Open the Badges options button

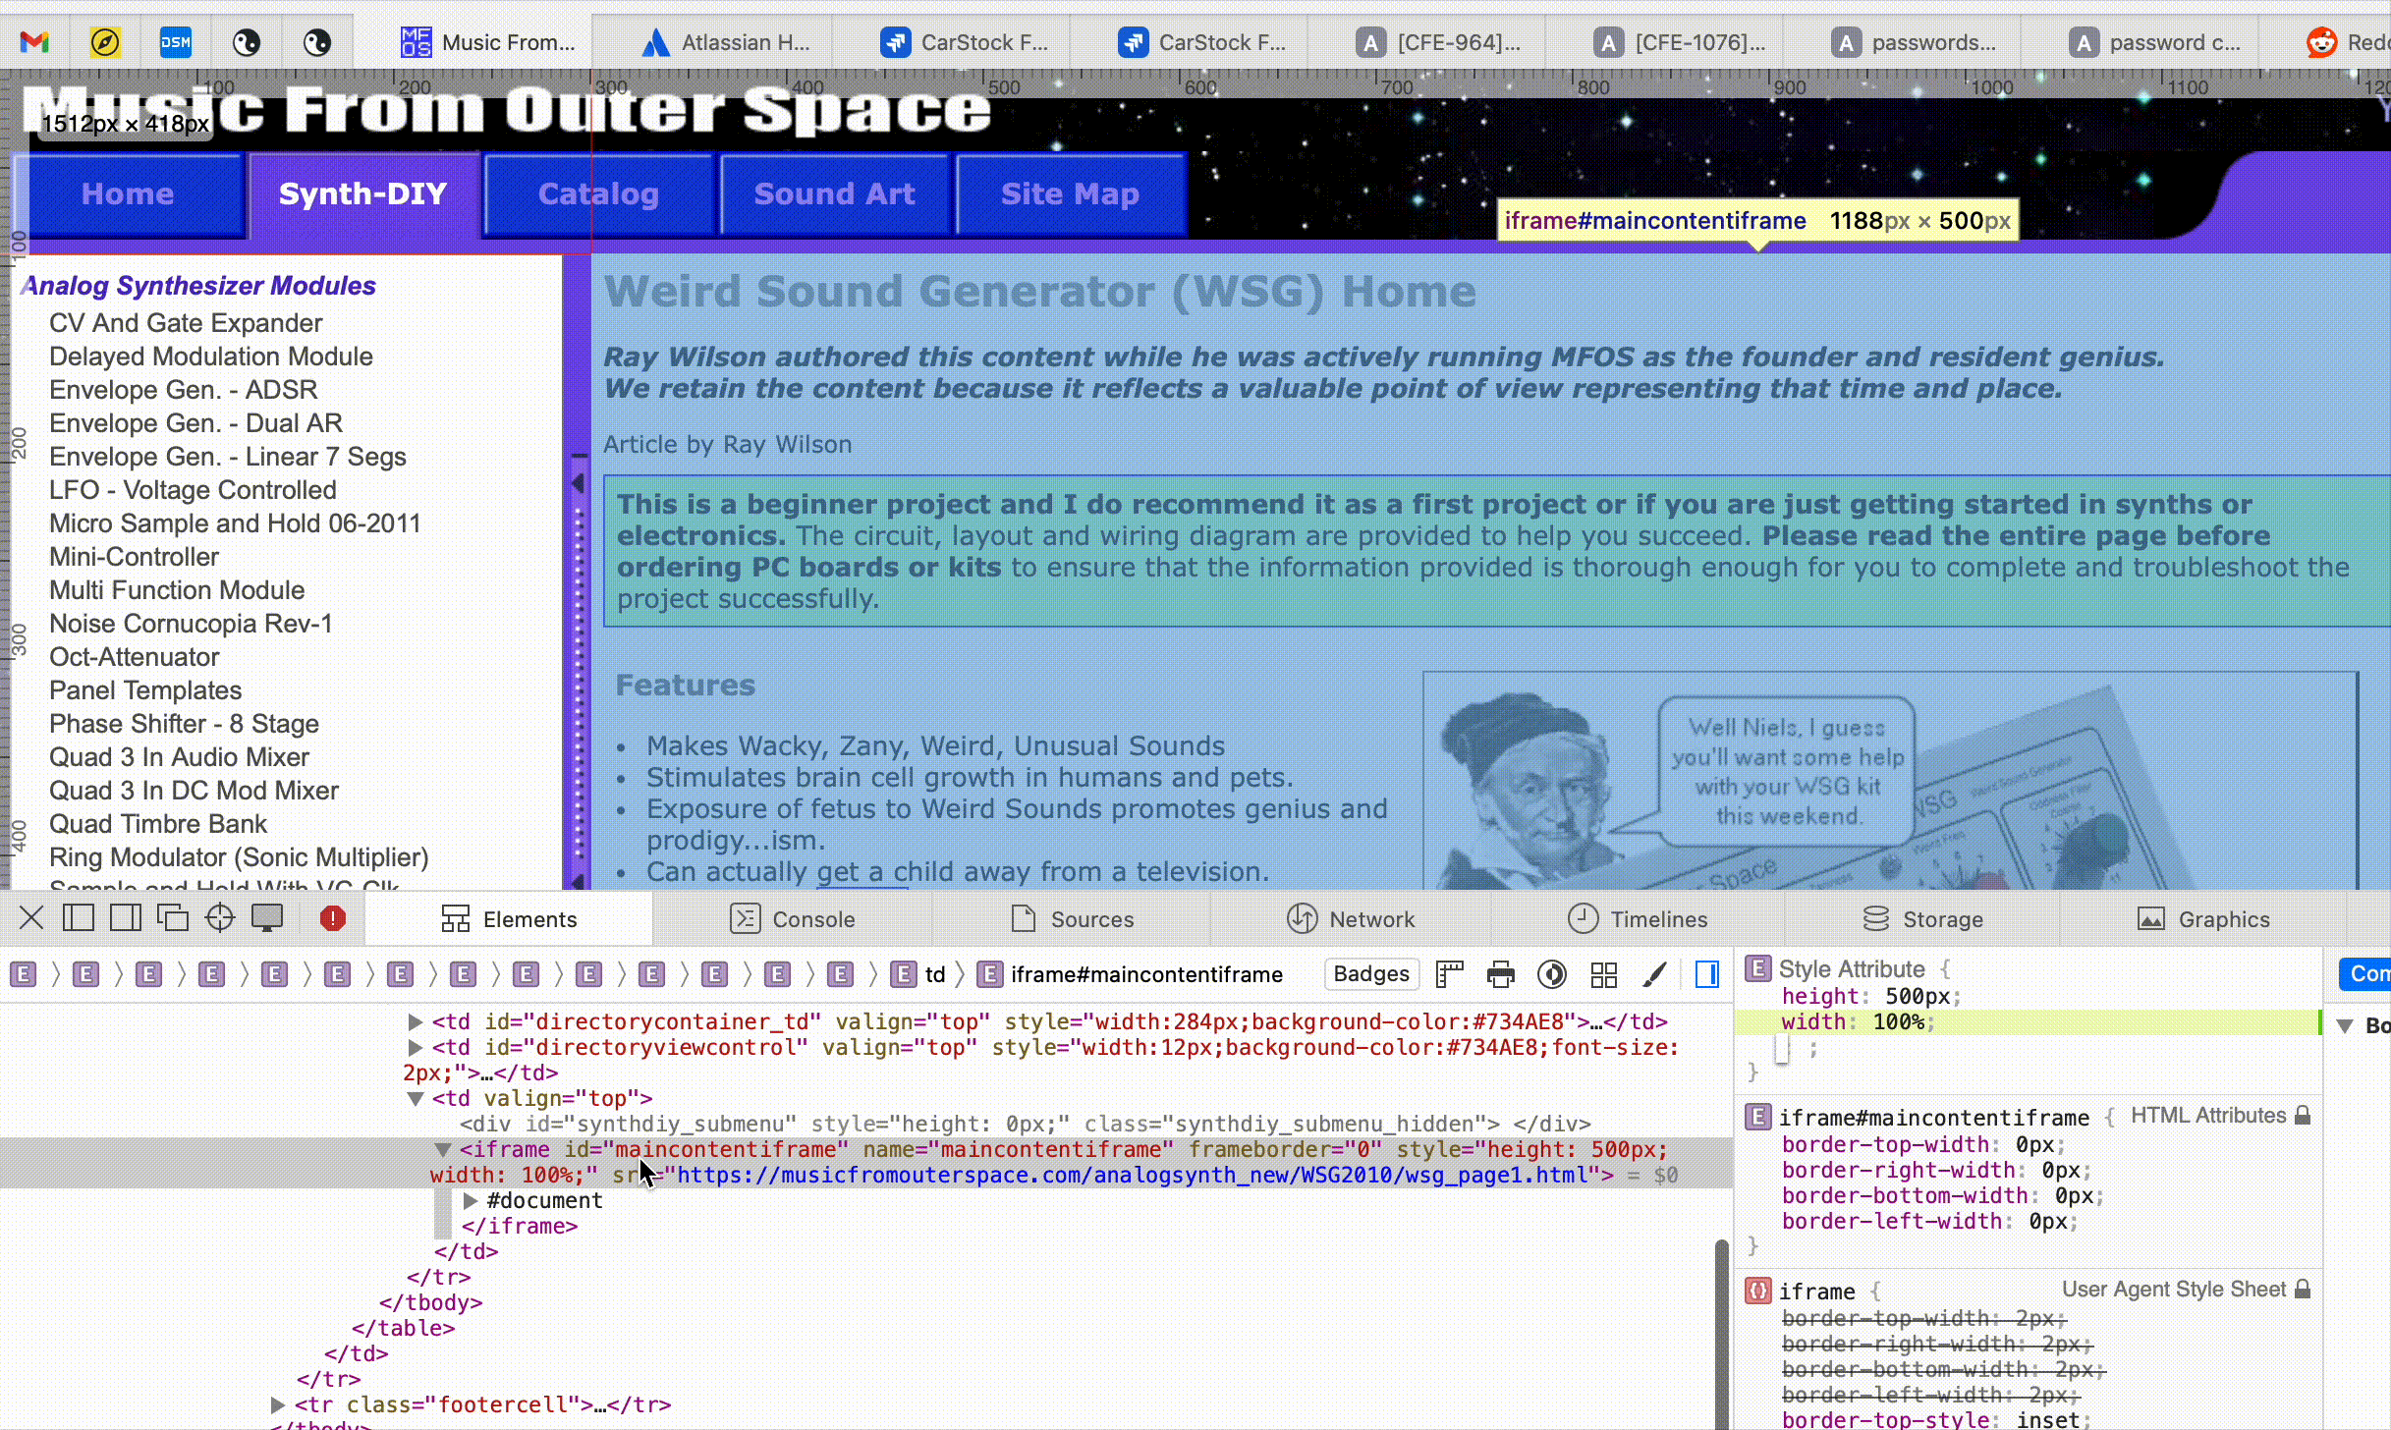1371,974
